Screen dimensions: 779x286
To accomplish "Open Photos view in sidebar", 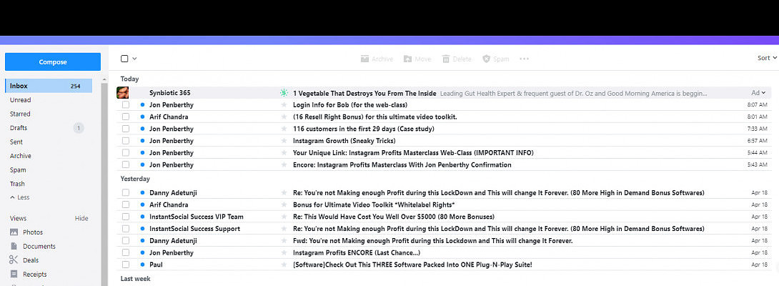I will (x=32, y=232).
